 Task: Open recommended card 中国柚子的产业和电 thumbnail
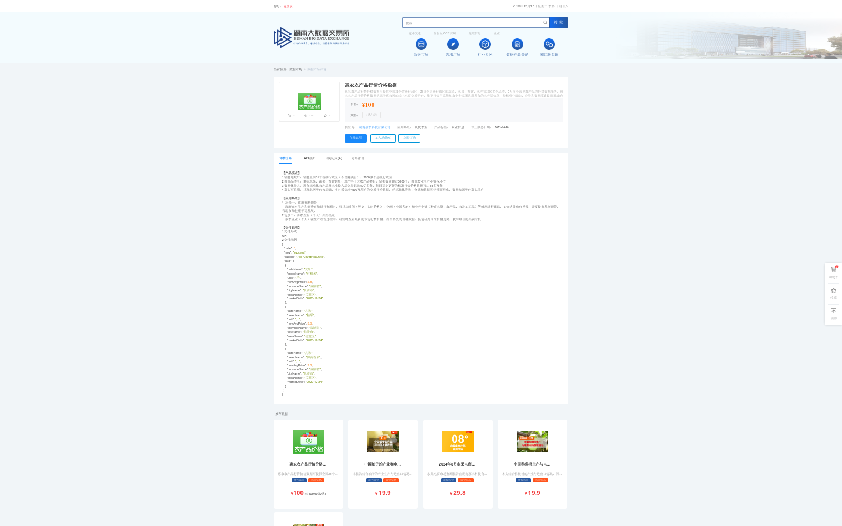[383, 442]
